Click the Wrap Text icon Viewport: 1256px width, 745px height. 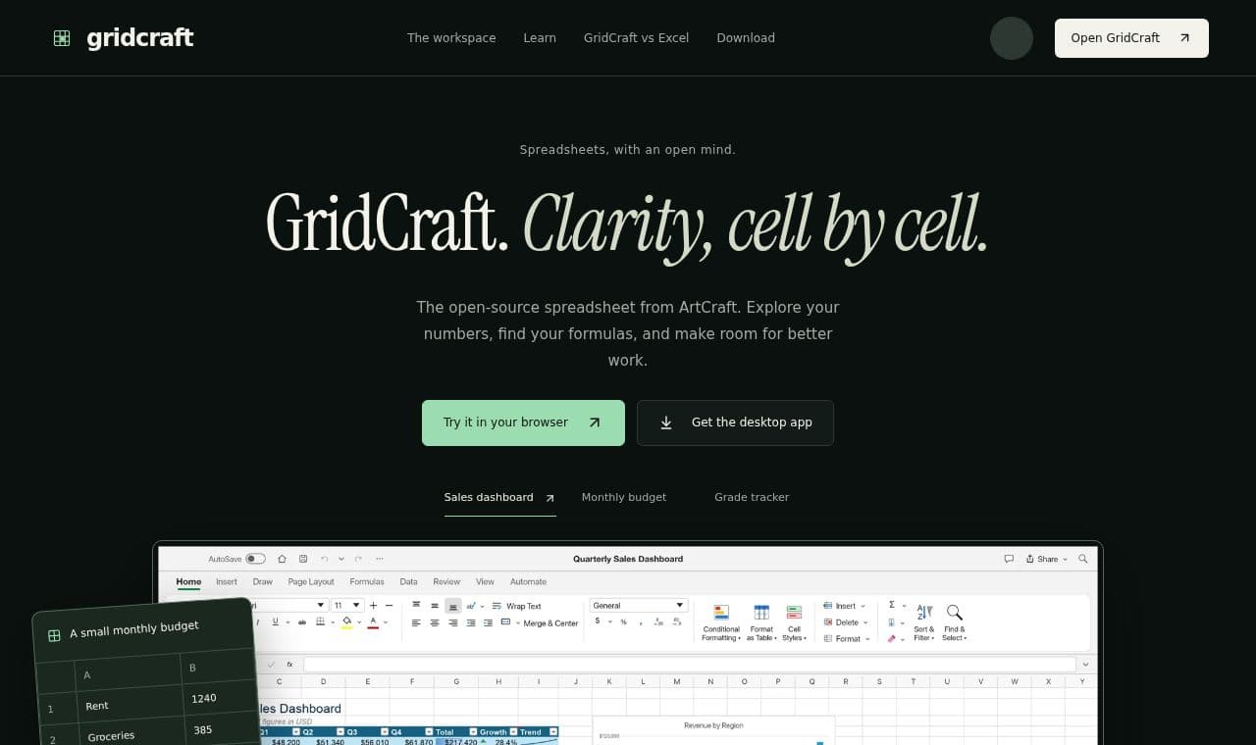point(497,606)
